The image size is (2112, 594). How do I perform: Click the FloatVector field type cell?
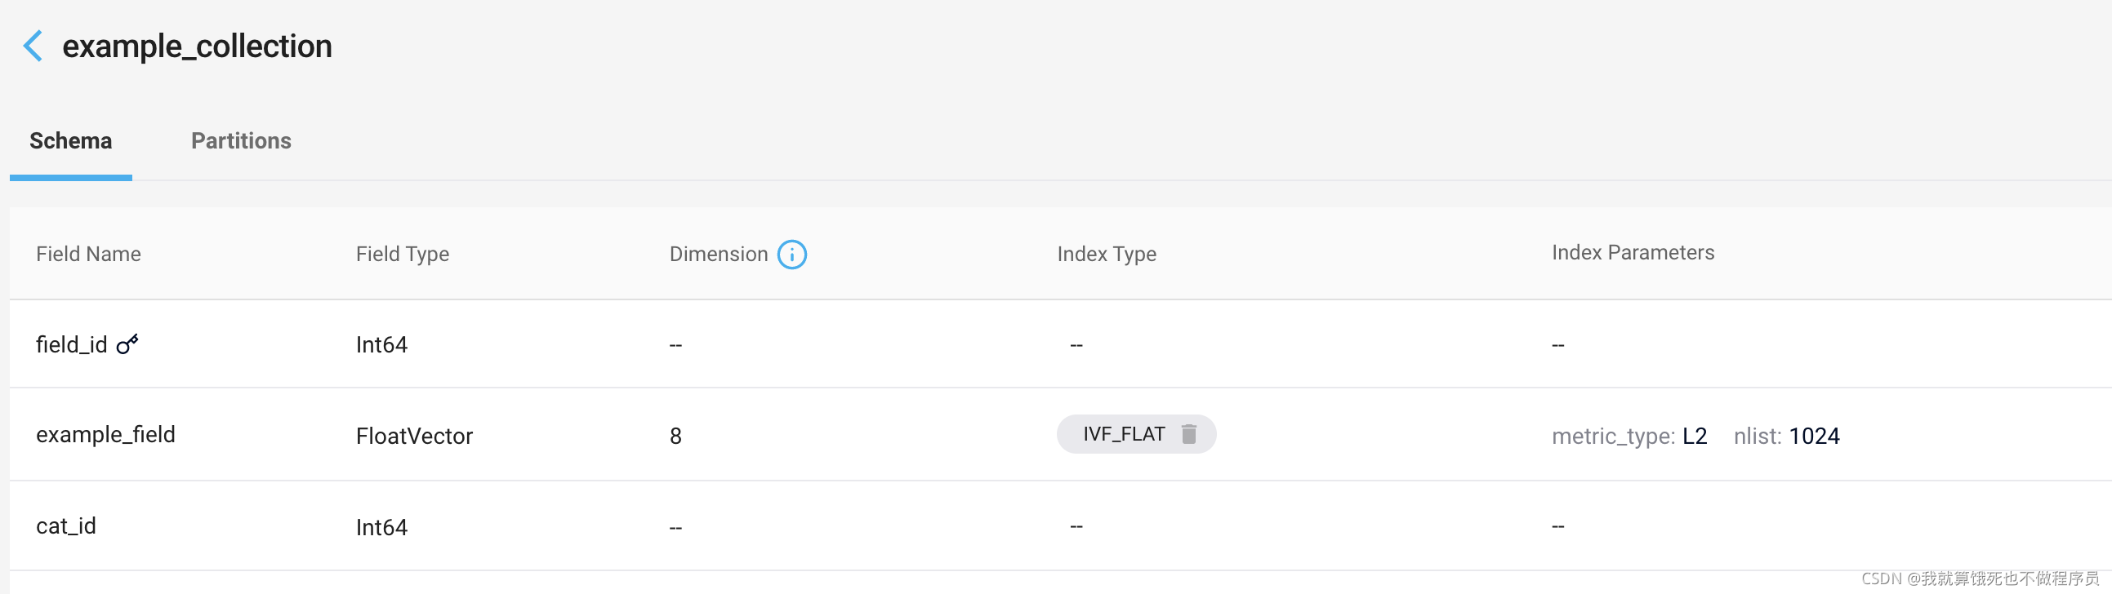click(x=414, y=436)
